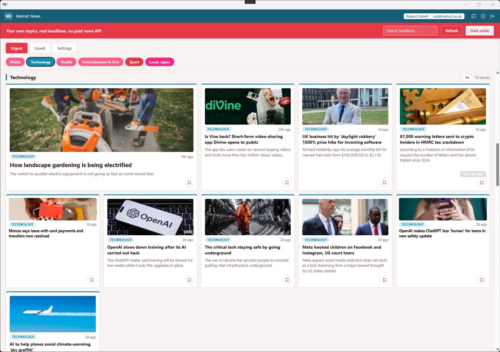Click the man in suit thumbnail

pyautogui.click(x=345, y=106)
